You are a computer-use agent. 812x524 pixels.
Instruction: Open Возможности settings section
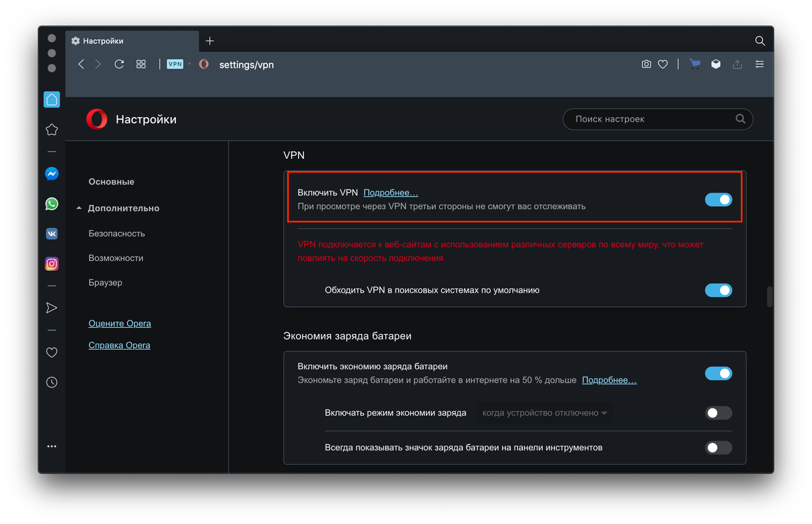(x=116, y=258)
